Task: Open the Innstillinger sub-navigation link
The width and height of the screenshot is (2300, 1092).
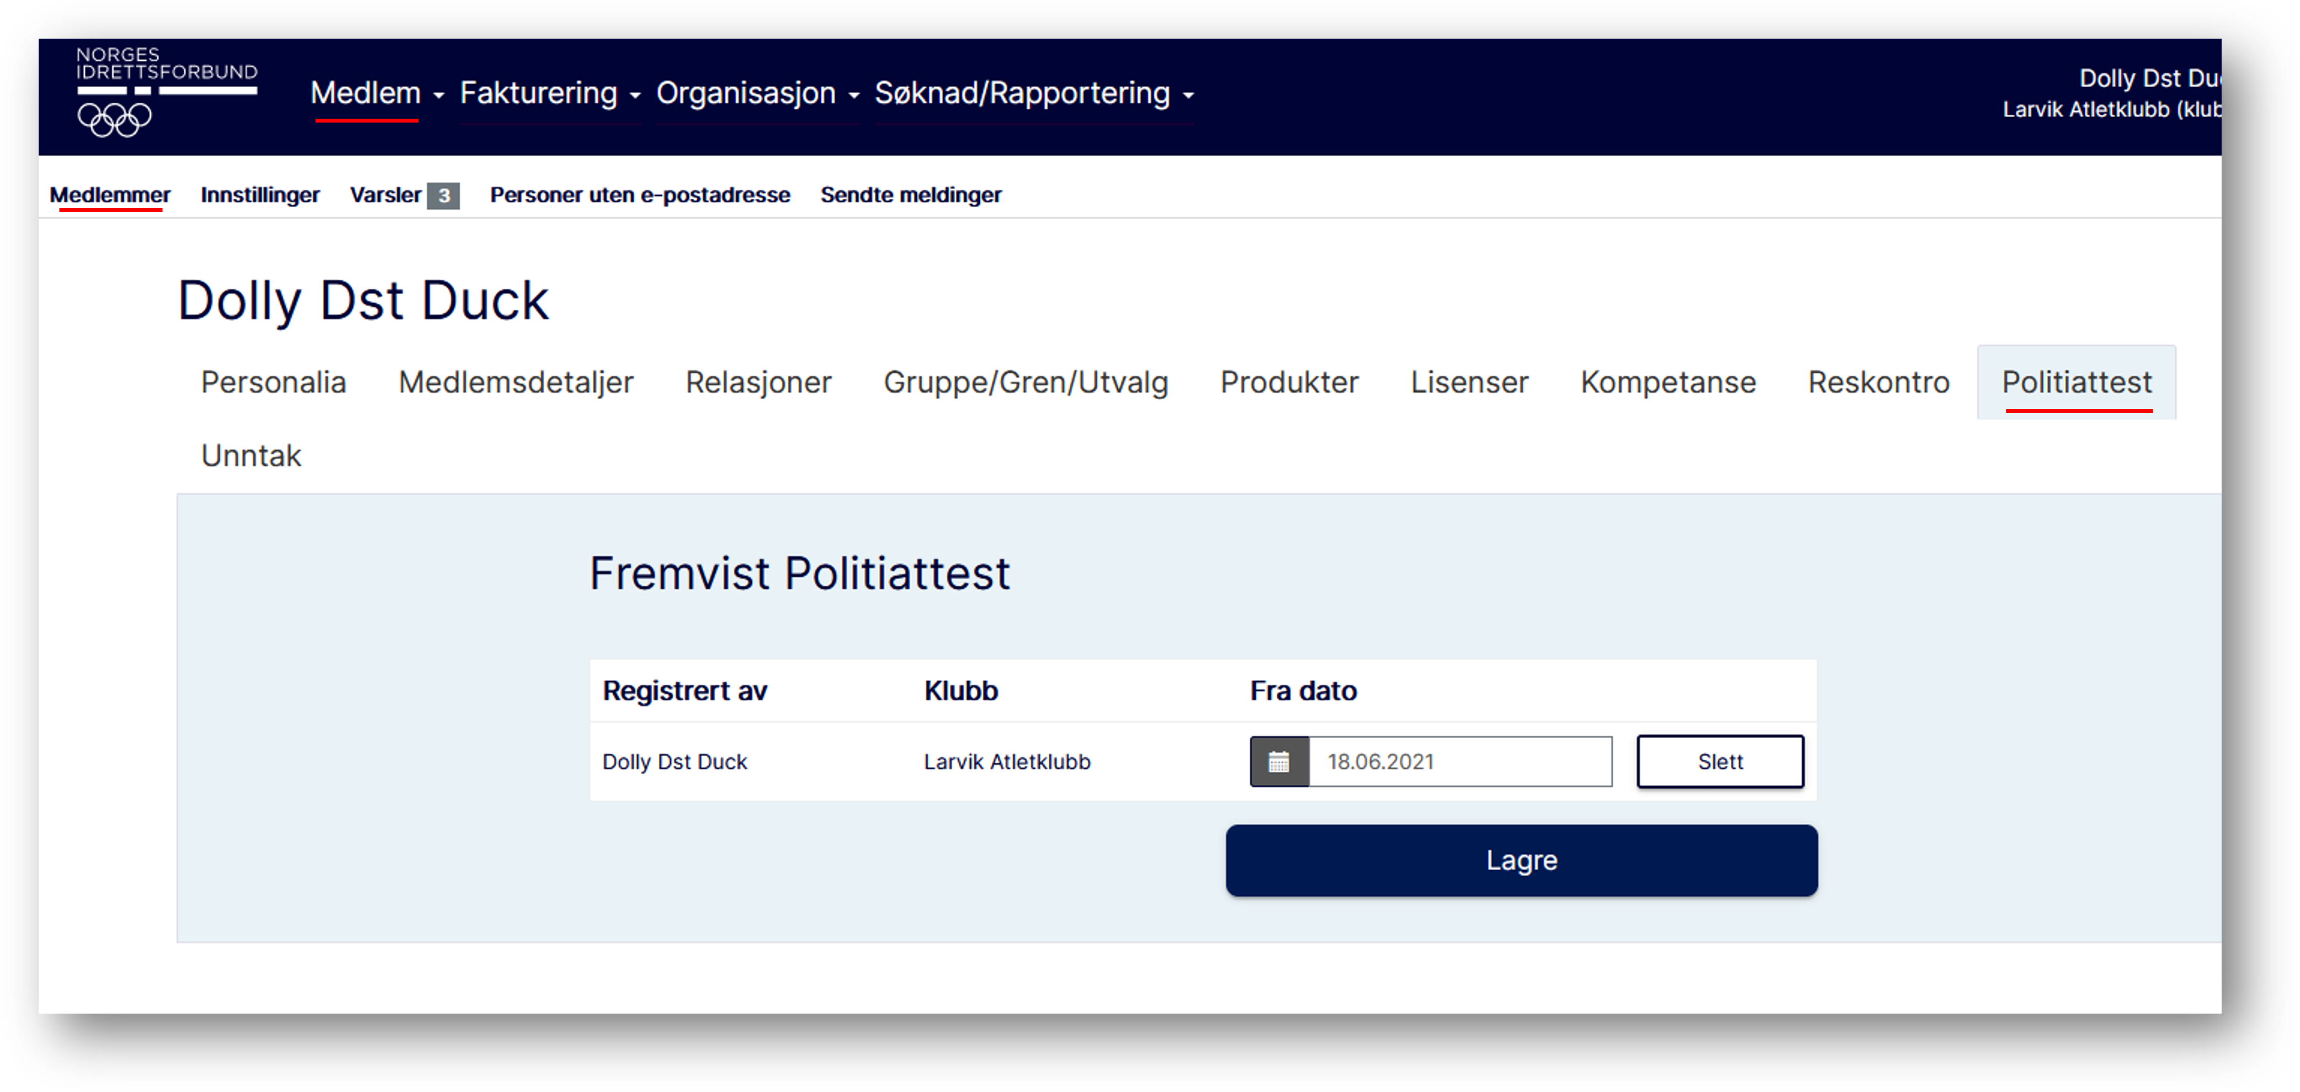Action: point(260,195)
